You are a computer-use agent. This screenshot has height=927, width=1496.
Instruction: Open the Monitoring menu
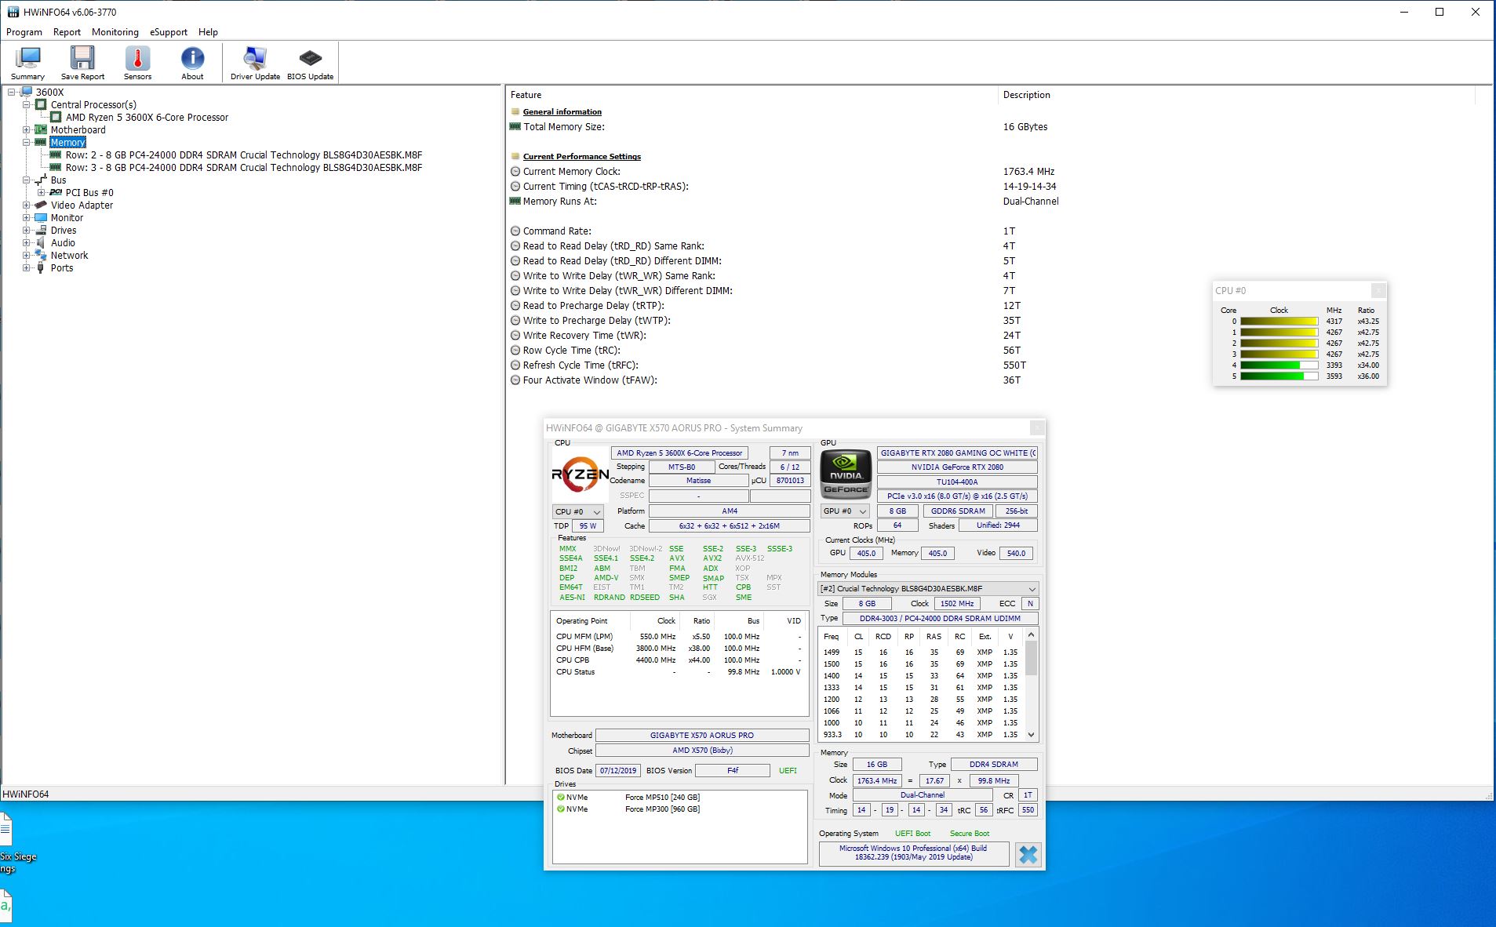[x=115, y=32]
